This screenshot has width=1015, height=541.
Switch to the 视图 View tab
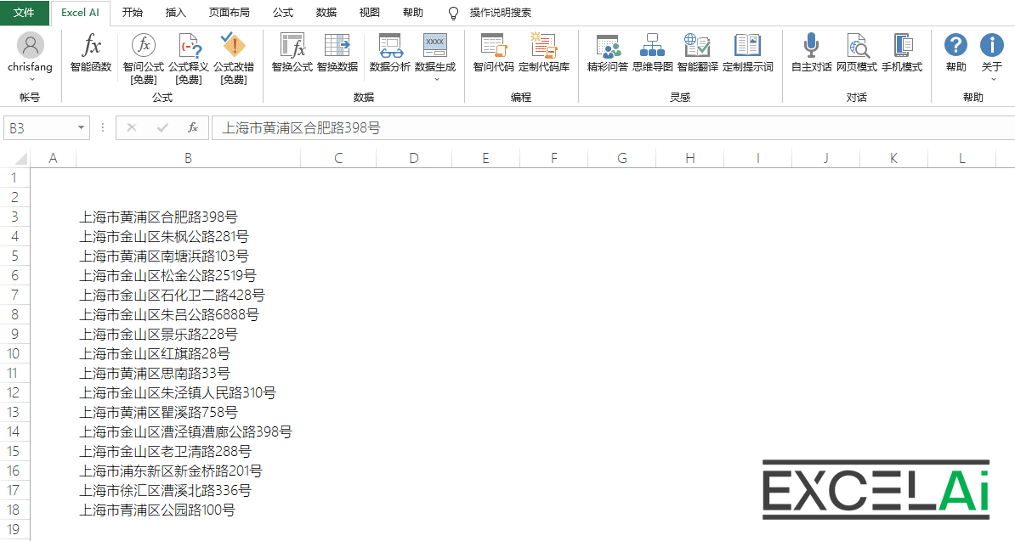370,12
